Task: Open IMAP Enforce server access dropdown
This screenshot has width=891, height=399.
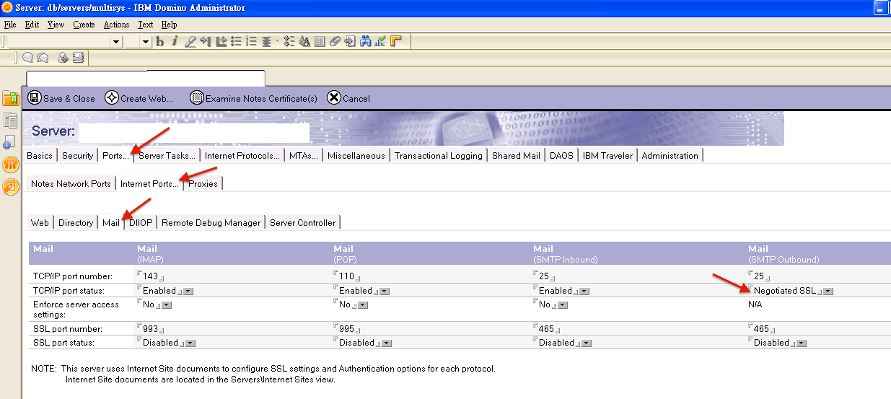Action: (x=167, y=305)
